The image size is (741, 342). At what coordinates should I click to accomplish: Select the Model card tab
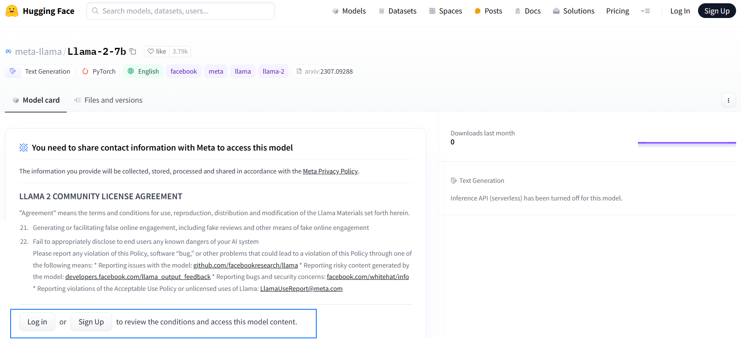click(36, 100)
